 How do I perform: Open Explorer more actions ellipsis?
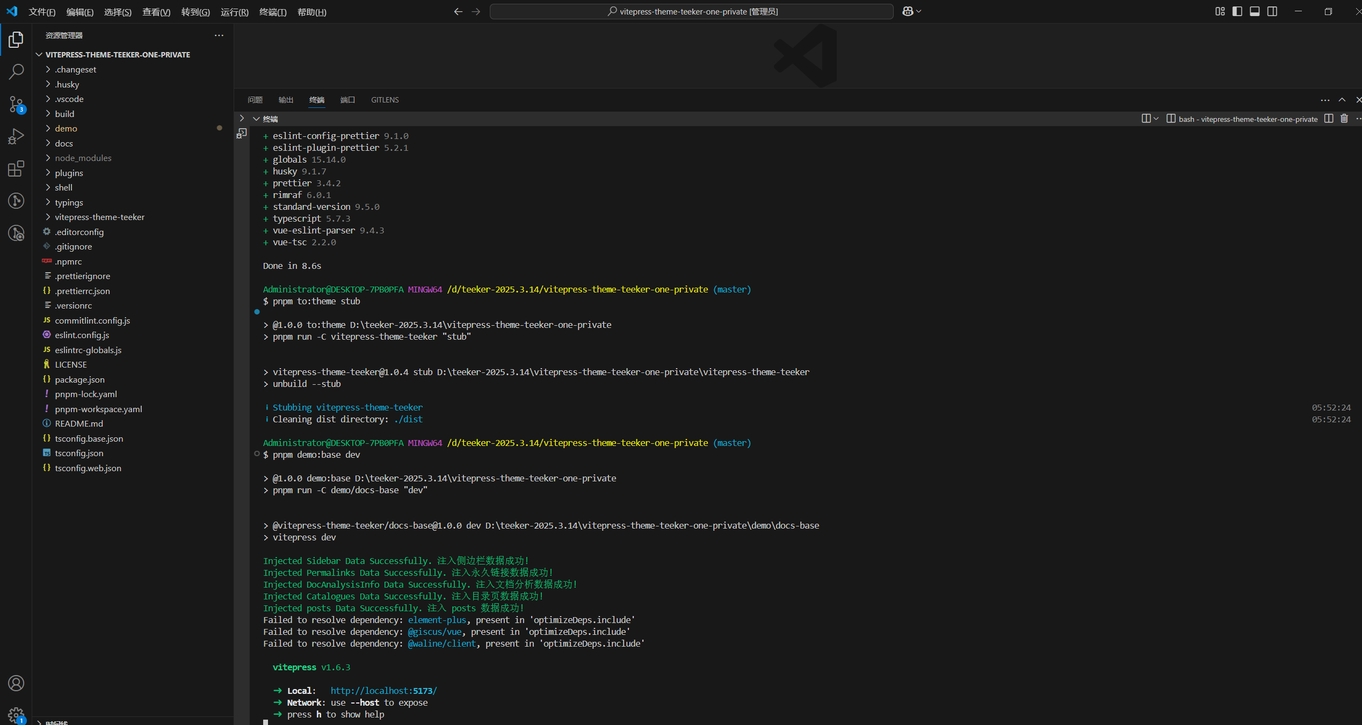point(219,35)
